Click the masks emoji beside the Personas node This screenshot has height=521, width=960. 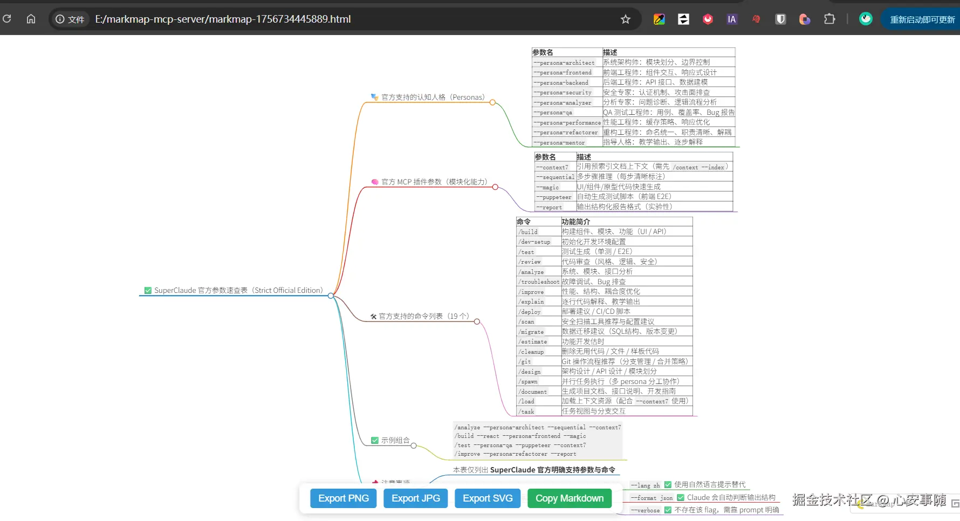[374, 97]
